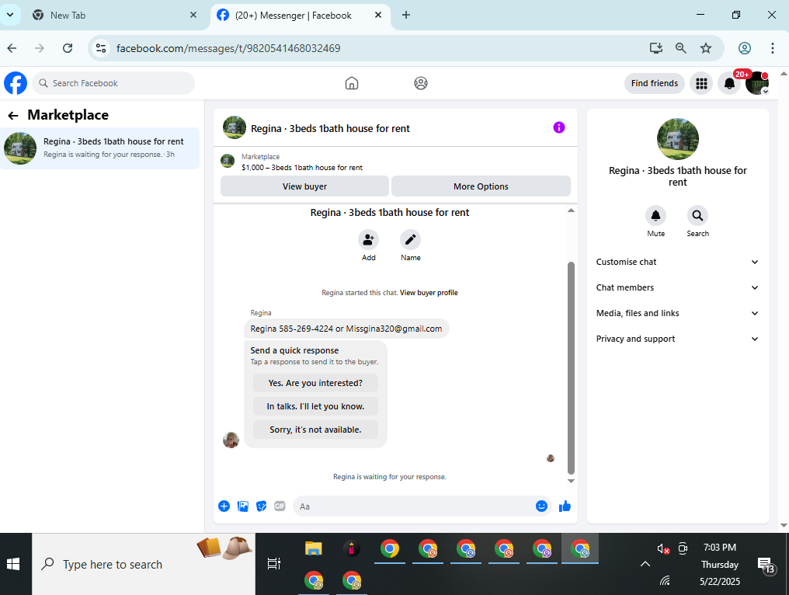Send quick response 'In talks. I'll let you know.'

pyautogui.click(x=315, y=406)
